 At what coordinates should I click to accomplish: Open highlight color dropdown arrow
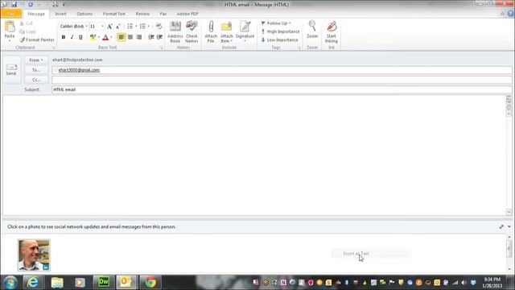point(99,37)
